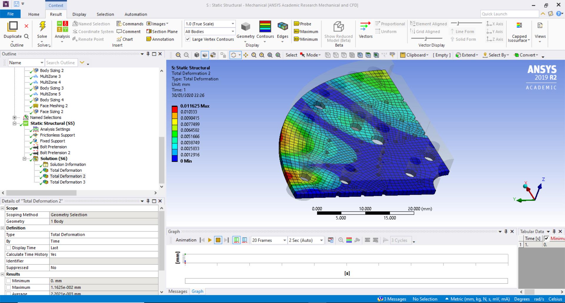This screenshot has height=303, width=565.
Task: Open the Name filter dropdown in Outline
Action: (x=26, y=63)
